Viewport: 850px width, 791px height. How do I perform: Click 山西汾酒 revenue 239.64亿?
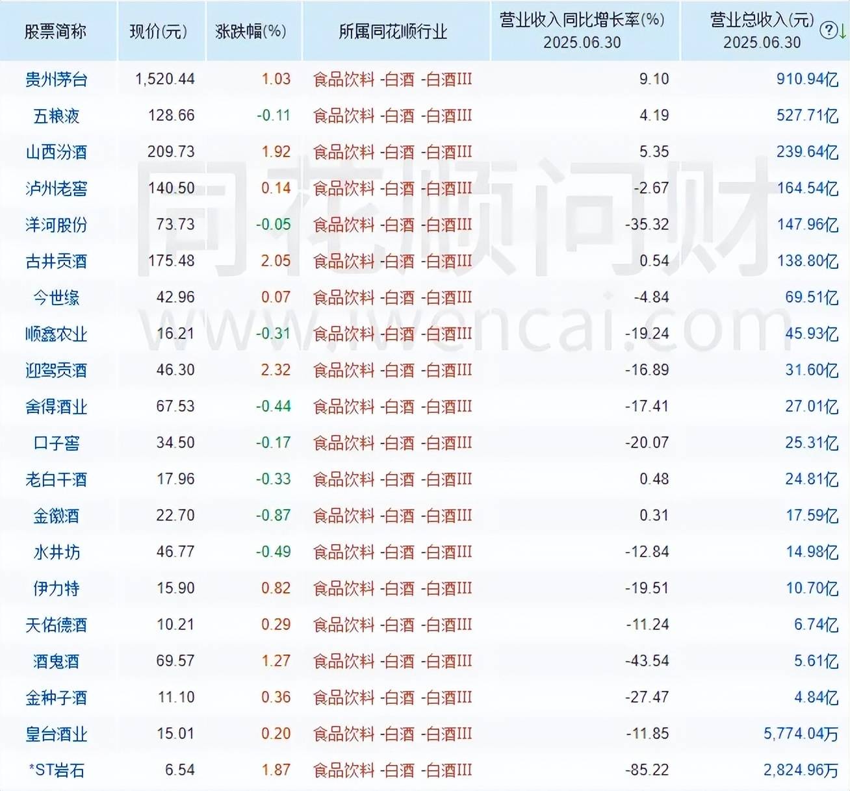[x=807, y=152]
